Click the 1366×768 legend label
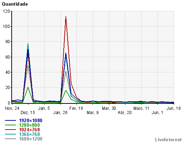Viewport: 184px width, 143px height. [29, 134]
